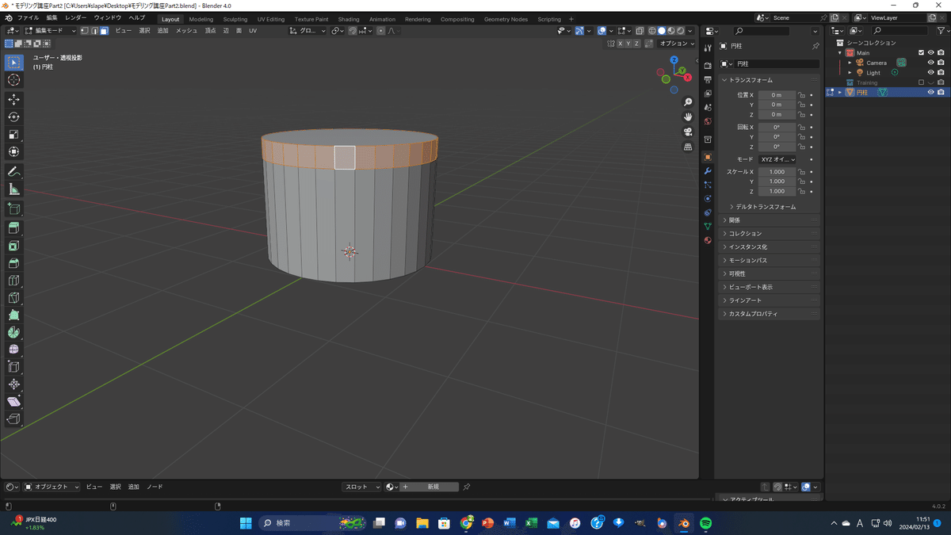Toggle Main collection exclude checkbox
This screenshot has width=951, height=535.
point(921,53)
